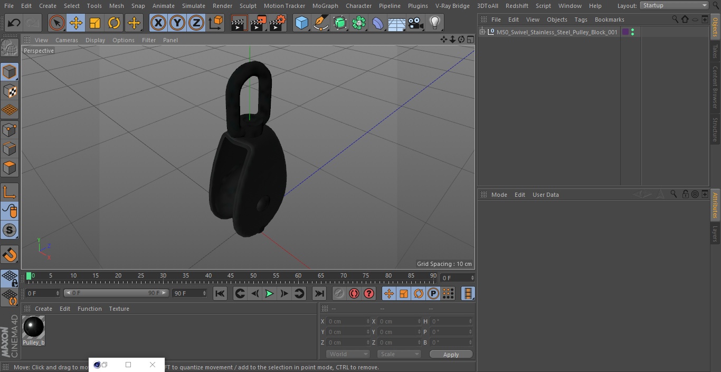Click the Apply button
The height and width of the screenshot is (372, 721).
pos(451,355)
